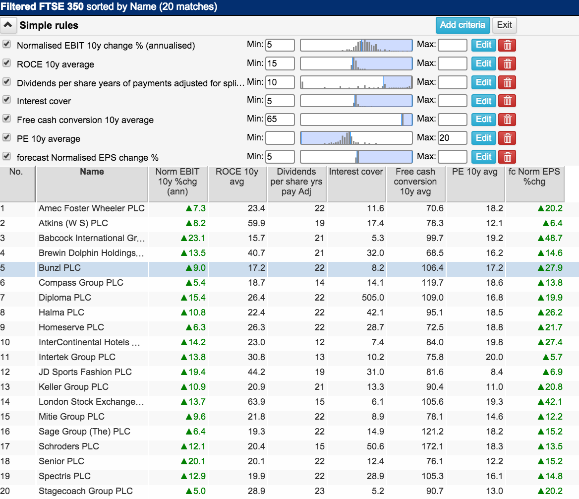Edit the Interest cover rule
This screenshot has width=579, height=499.
[483, 101]
